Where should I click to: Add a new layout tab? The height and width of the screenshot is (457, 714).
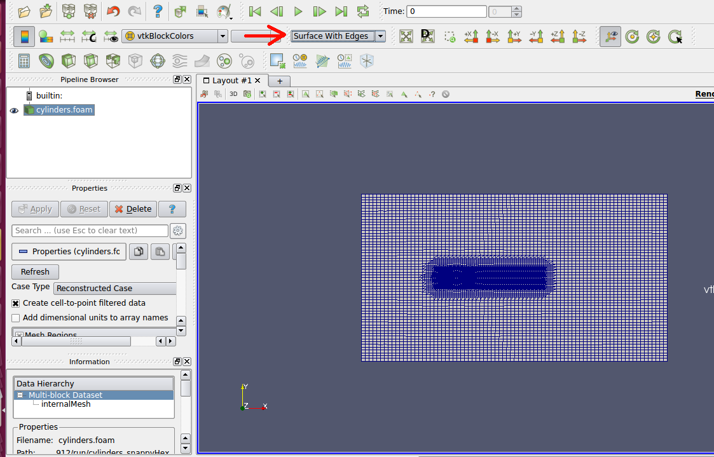(280, 81)
